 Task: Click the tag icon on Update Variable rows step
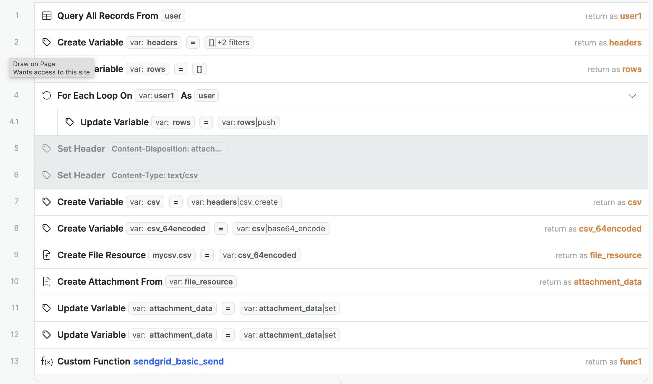point(69,122)
